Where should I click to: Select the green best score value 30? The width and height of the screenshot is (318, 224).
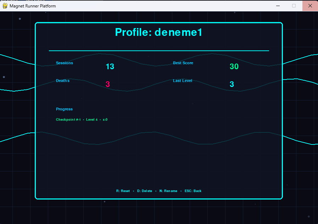[x=234, y=67]
